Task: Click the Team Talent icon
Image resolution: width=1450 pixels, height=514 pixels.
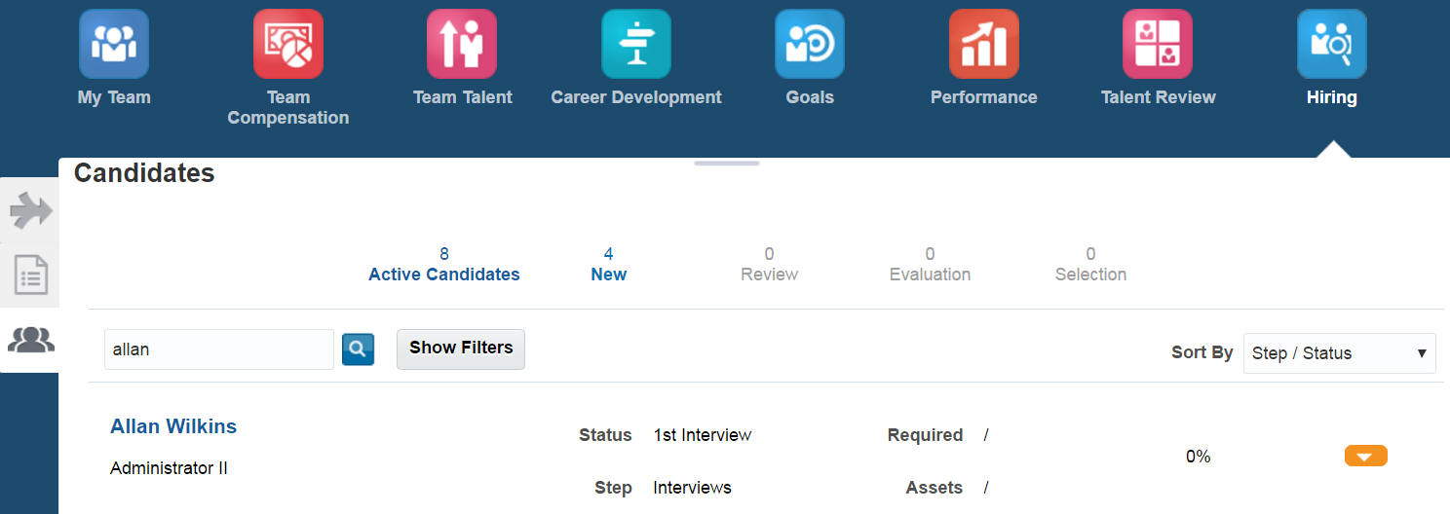Action: tap(462, 44)
